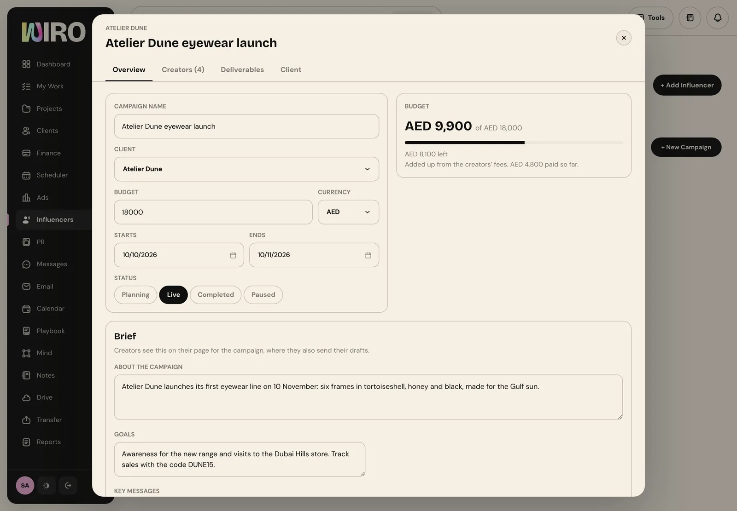Open the Drive cloud icon
737x511 pixels.
(x=26, y=397)
